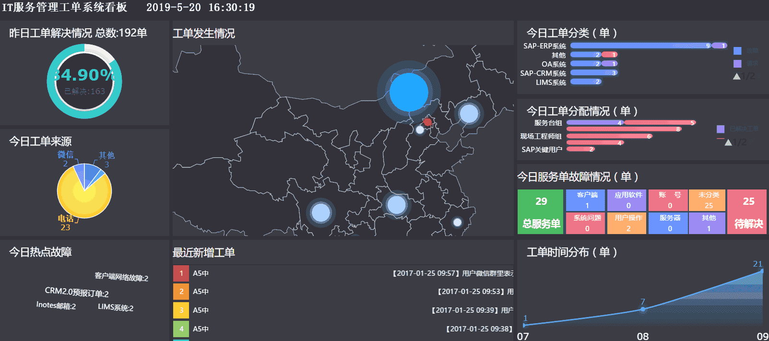This screenshot has height=341, width=769.
Task: Select green number 4 badge in ticket list
Action: click(181, 329)
